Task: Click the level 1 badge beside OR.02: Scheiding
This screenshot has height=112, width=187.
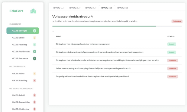Action: tap(34, 80)
